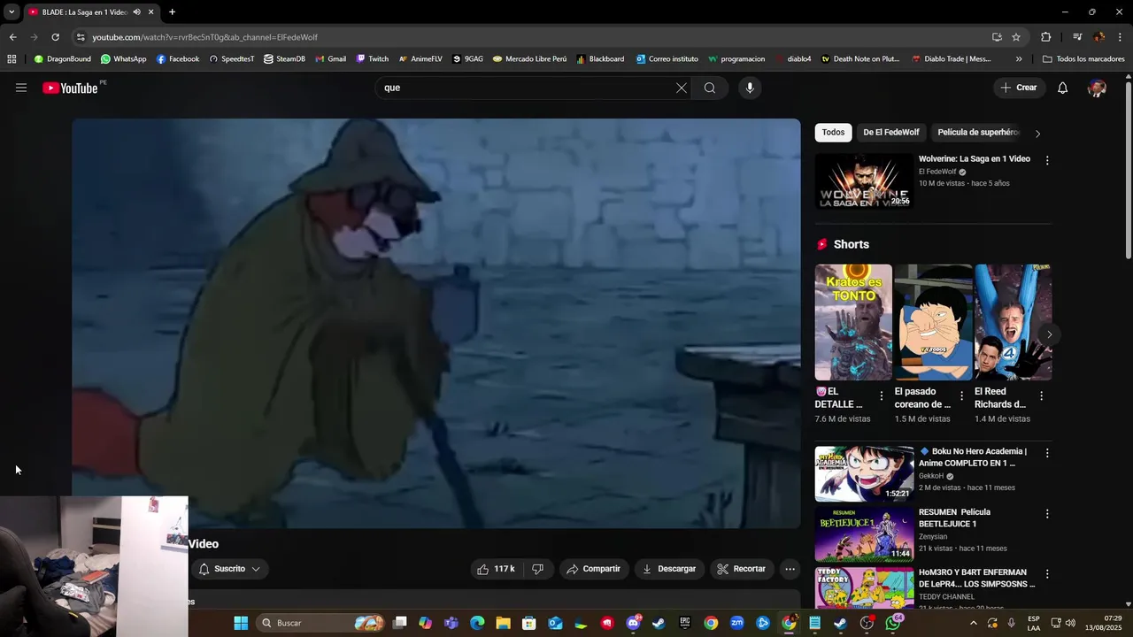Click the Recortar button
The image size is (1133, 637).
click(742, 569)
